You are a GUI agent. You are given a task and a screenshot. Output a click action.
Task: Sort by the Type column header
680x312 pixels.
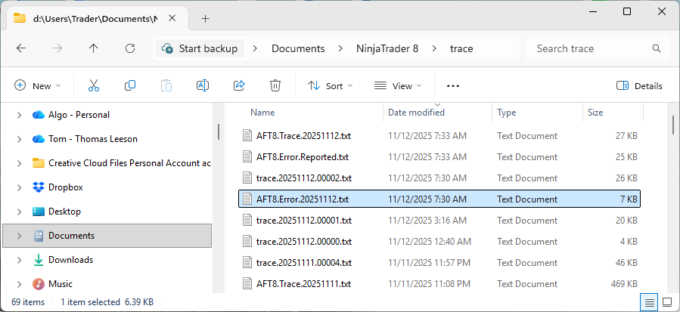coord(506,113)
